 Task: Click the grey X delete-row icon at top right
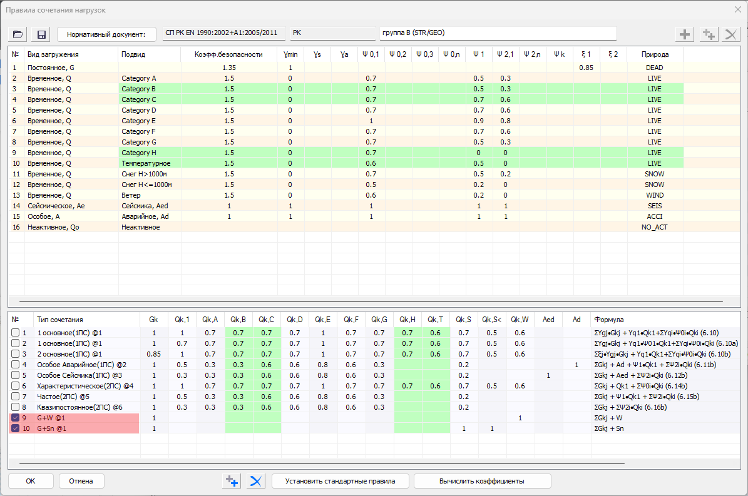(x=730, y=34)
